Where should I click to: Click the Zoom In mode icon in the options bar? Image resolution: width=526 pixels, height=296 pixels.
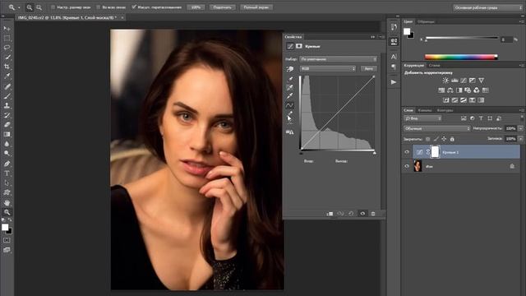coord(30,7)
